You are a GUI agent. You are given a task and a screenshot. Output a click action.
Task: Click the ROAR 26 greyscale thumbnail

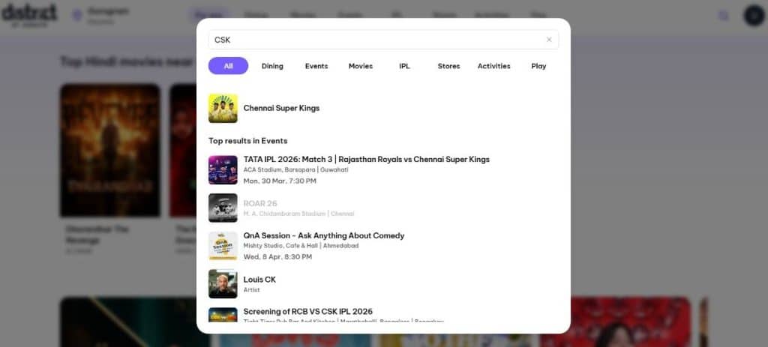[223, 208]
